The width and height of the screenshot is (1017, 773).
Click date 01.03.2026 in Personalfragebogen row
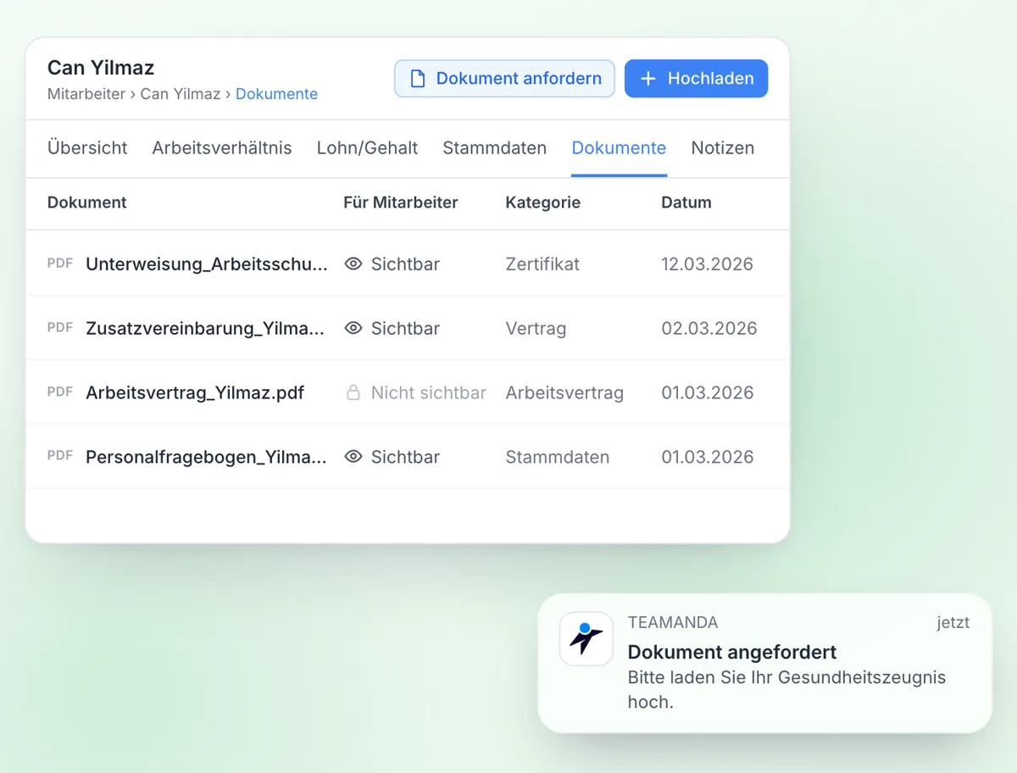[708, 458]
